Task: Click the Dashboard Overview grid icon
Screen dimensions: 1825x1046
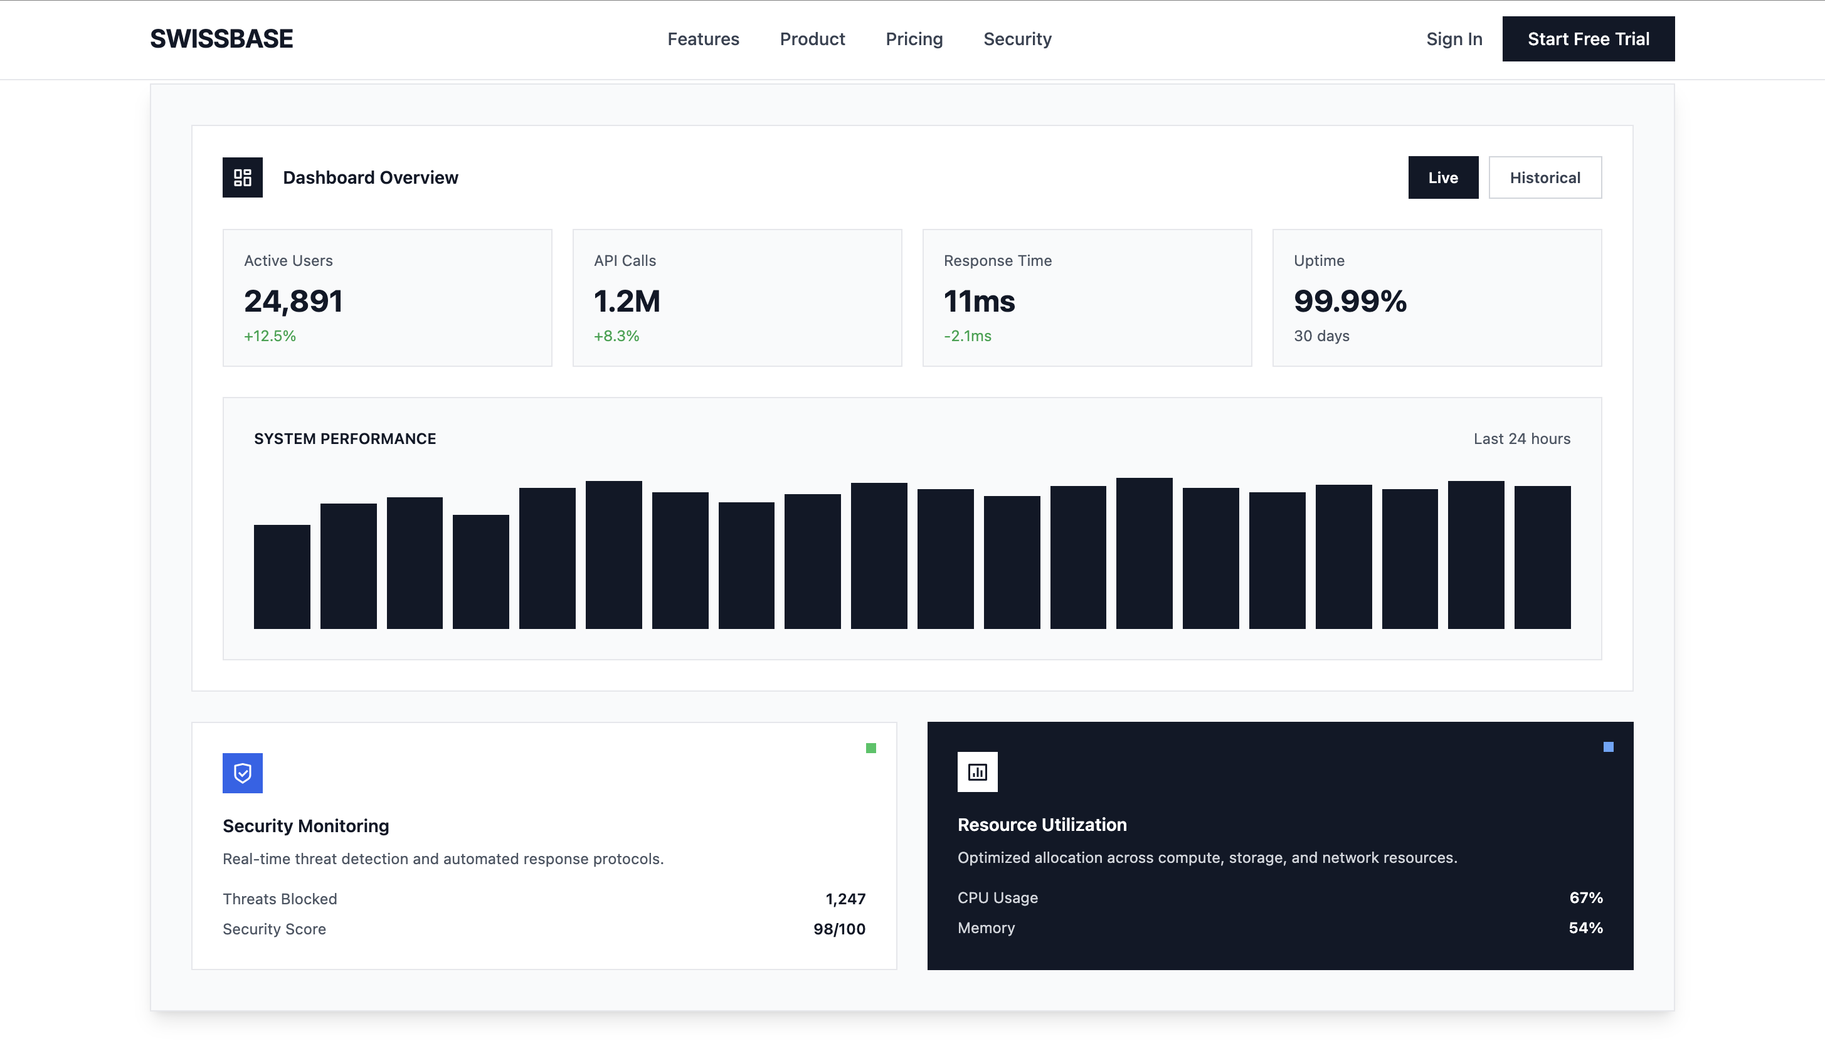Action: click(x=242, y=177)
